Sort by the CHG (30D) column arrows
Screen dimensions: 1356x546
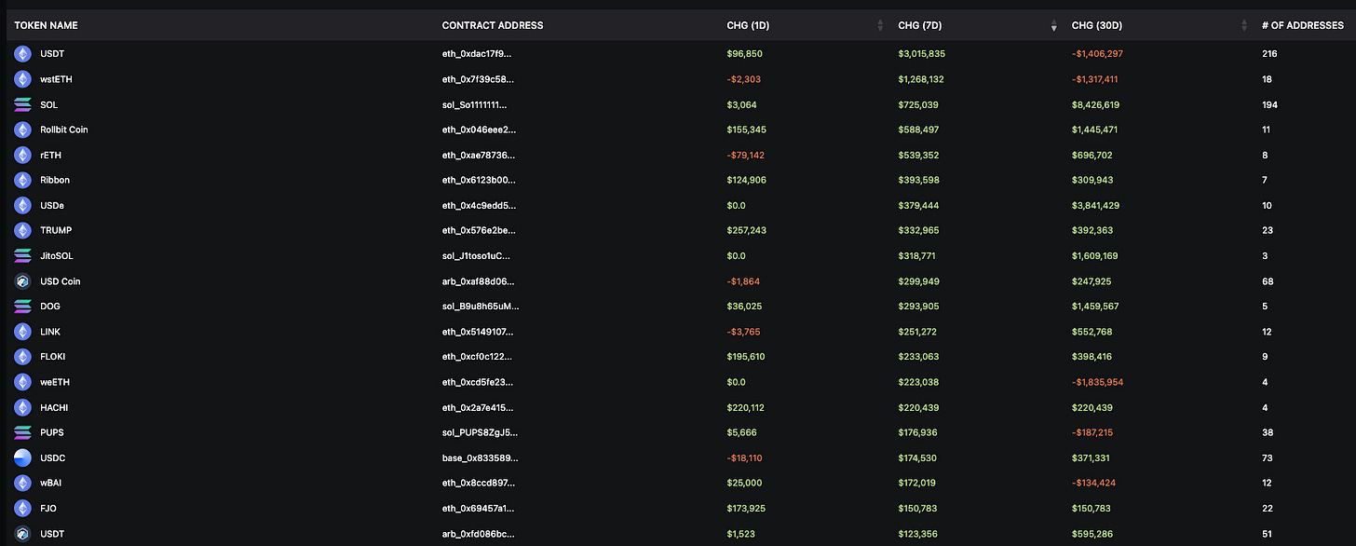1243,25
